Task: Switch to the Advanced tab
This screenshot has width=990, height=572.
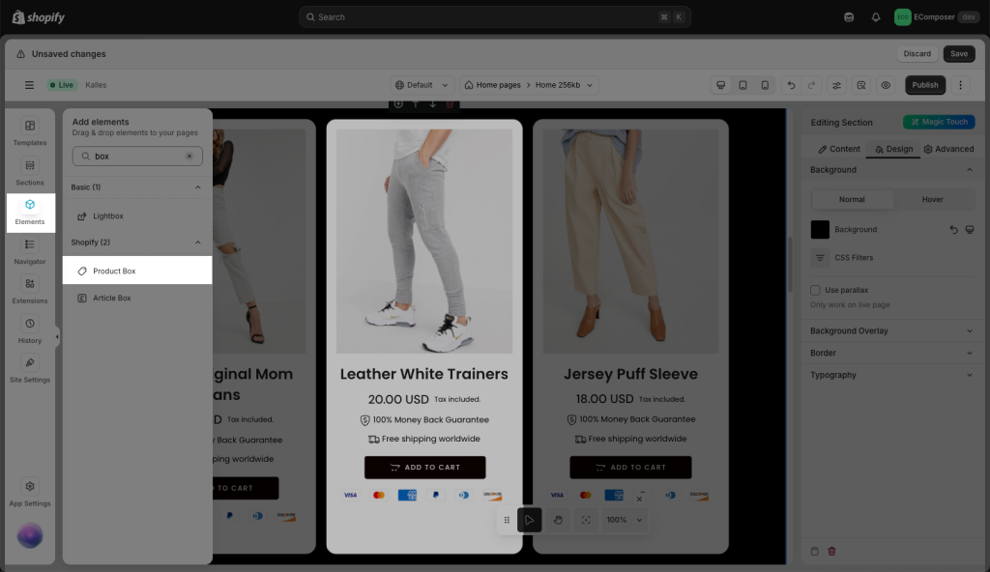Action: click(x=947, y=149)
